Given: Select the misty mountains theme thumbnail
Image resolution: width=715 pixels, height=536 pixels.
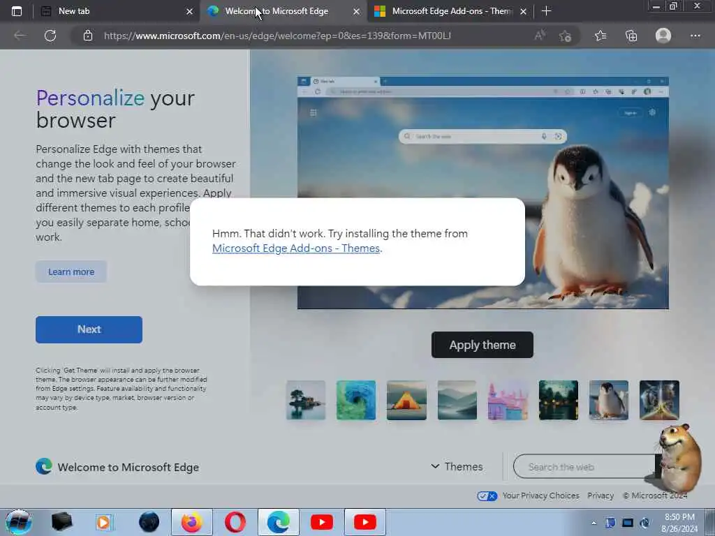Looking at the screenshot, I should click(457, 400).
